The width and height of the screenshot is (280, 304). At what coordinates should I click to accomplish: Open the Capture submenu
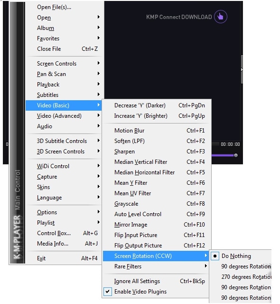coord(64,177)
